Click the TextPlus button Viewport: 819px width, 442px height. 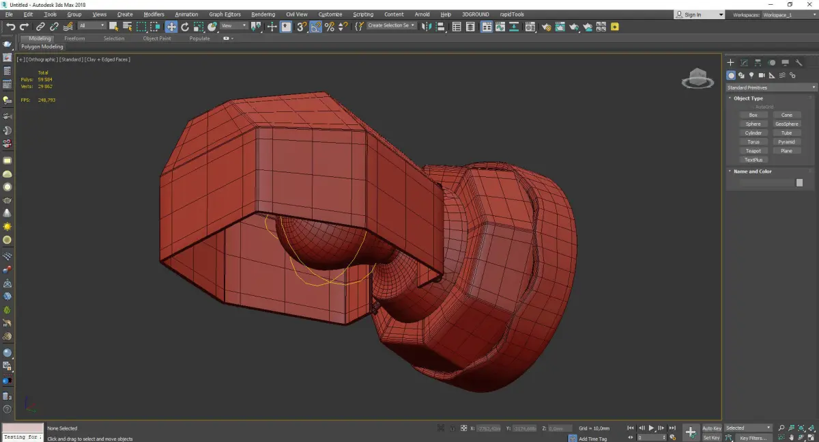point(753,159)
